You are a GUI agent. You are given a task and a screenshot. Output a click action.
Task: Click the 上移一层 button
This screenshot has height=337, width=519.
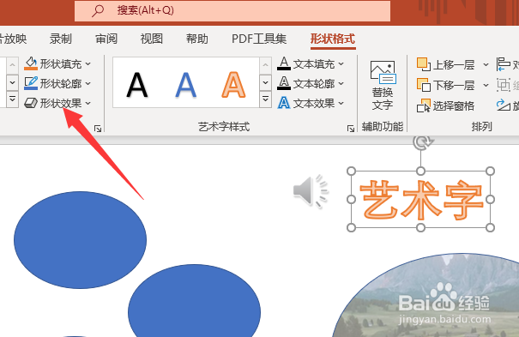point(445,64)
